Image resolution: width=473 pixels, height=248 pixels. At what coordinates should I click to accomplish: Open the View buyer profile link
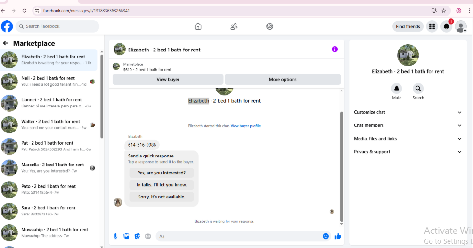click(x=245, y=126)
